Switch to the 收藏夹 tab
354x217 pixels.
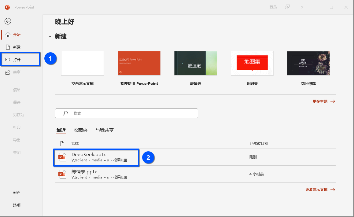click(x=80, y=130)
